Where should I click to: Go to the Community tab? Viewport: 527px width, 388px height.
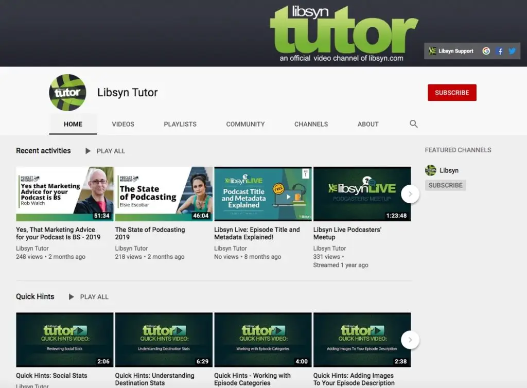coord(245,124)
